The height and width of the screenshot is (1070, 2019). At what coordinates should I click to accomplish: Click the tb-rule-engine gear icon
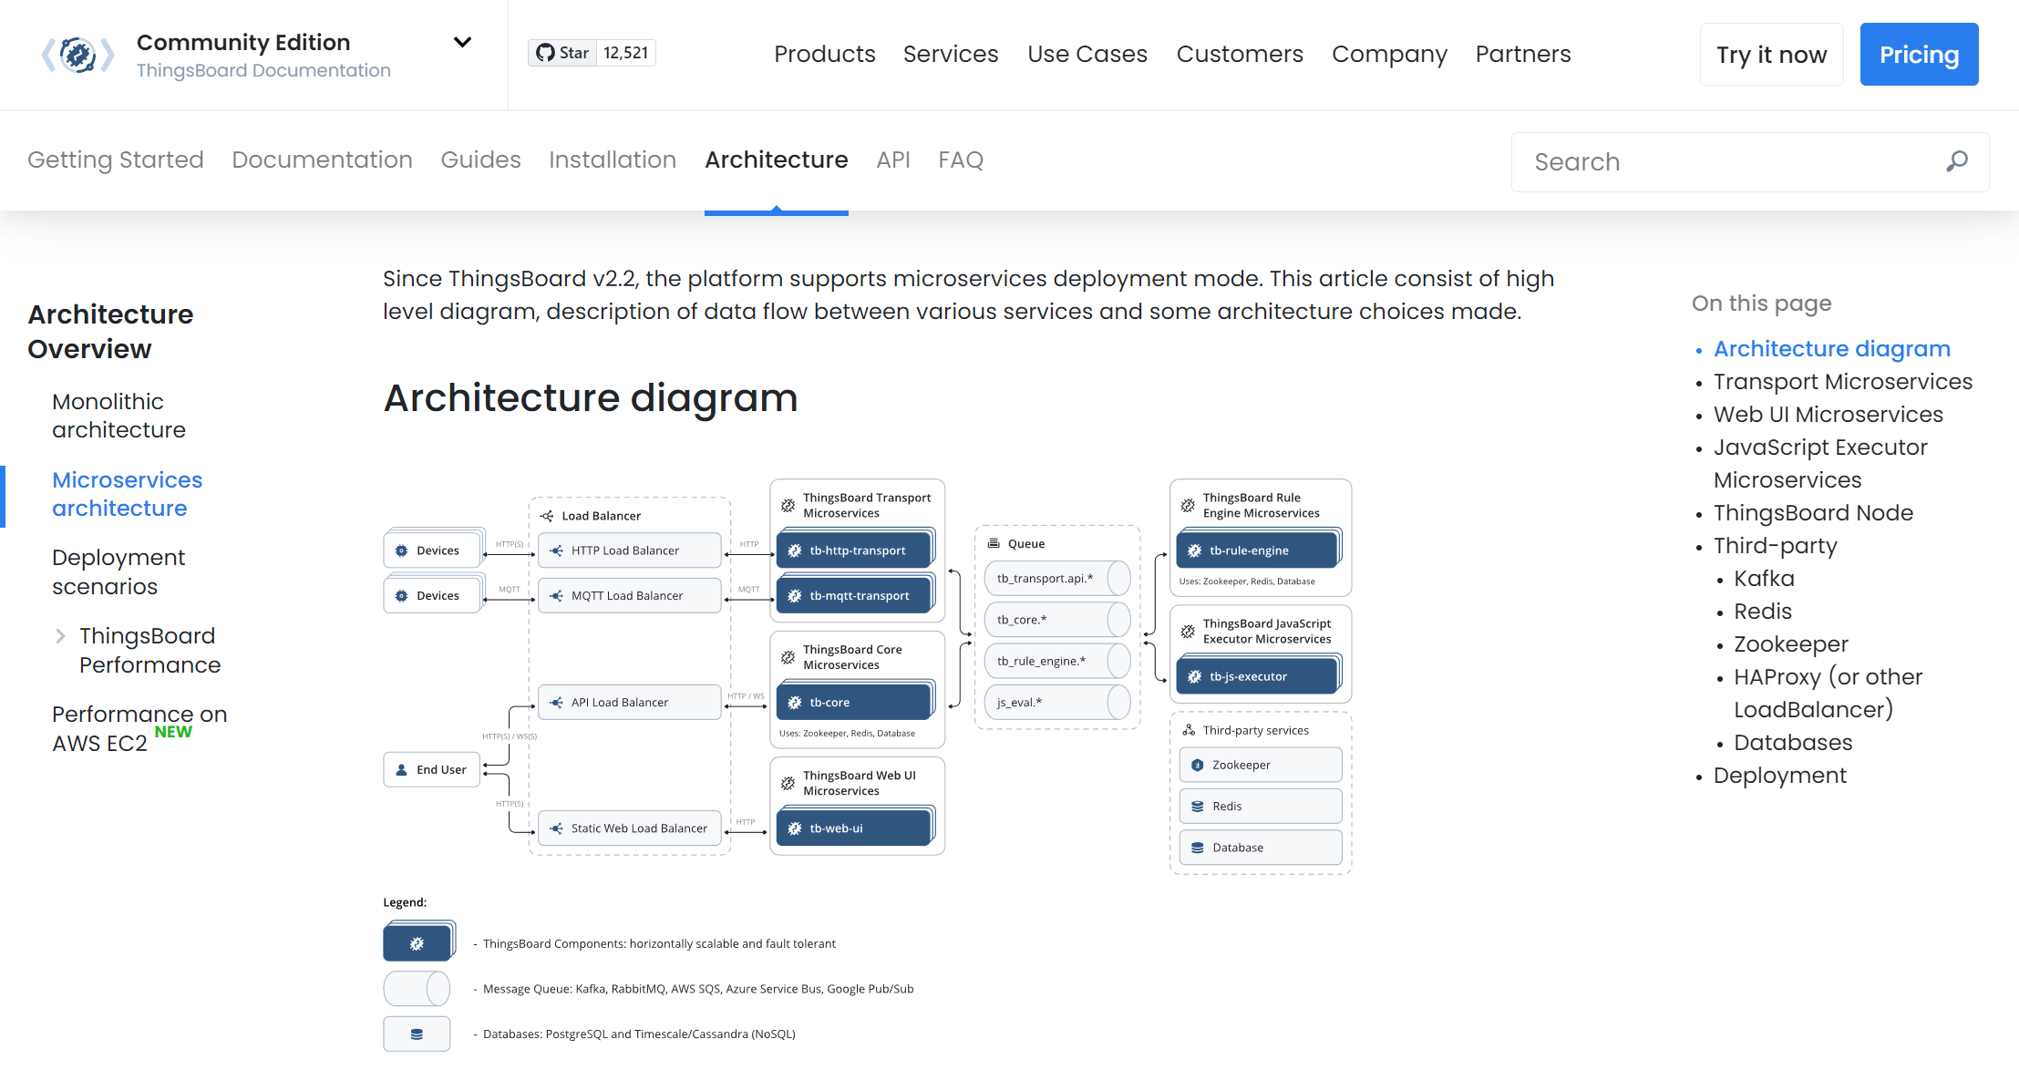pos(1194,550)
